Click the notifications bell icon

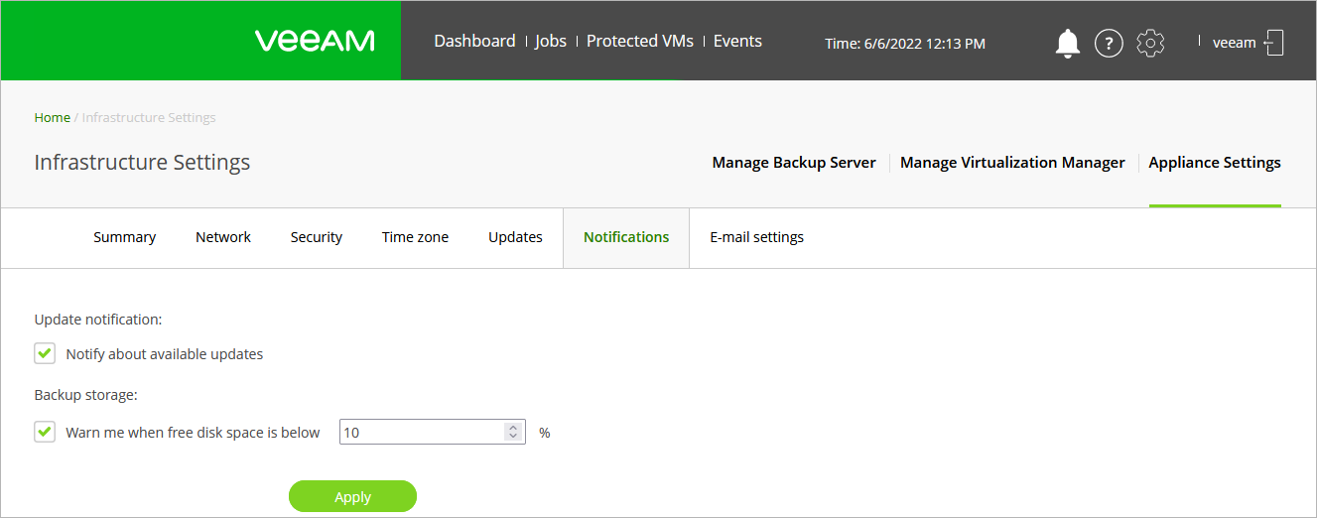coord(1067,43)
